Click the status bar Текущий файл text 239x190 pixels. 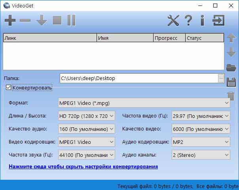click(155, 186)
